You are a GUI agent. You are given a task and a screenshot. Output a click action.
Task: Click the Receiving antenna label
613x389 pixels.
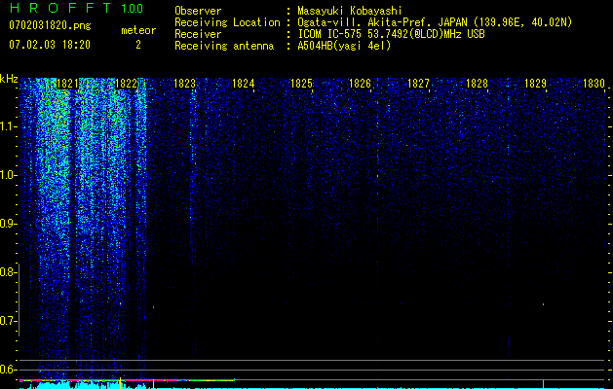click(x=224, y=46)
